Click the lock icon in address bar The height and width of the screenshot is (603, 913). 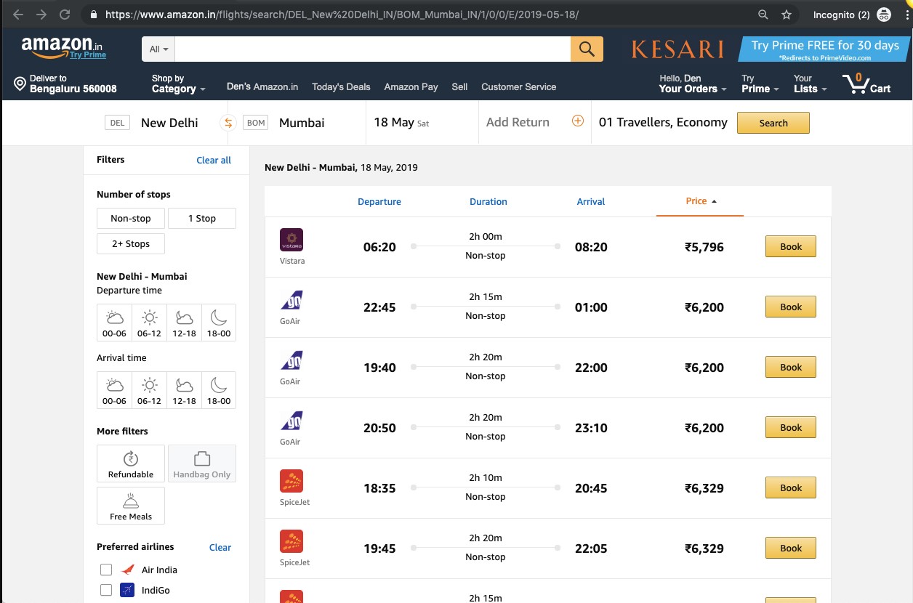pyautogui.click(x=92, y=15)
